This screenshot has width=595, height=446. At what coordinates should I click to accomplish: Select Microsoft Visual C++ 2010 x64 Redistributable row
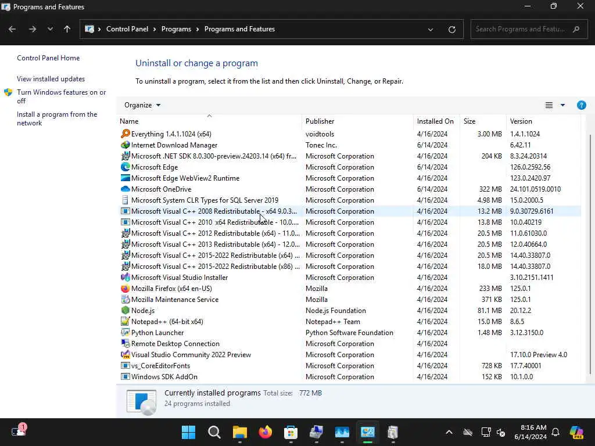coord(350,222)
